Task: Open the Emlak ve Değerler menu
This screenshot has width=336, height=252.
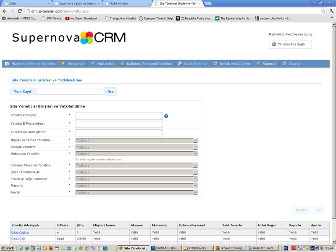Action: click(232, 64)
